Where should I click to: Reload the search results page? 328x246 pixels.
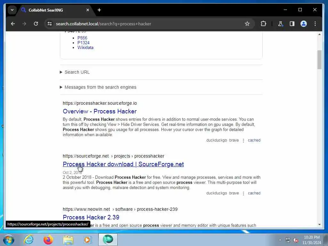(36, 24)
